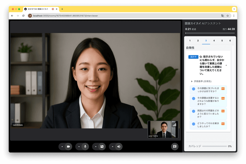The width and height of the screenshot is (246, 164).
Task: Click the 'your name' self-view video thumbnail
Action: (163, 129)
